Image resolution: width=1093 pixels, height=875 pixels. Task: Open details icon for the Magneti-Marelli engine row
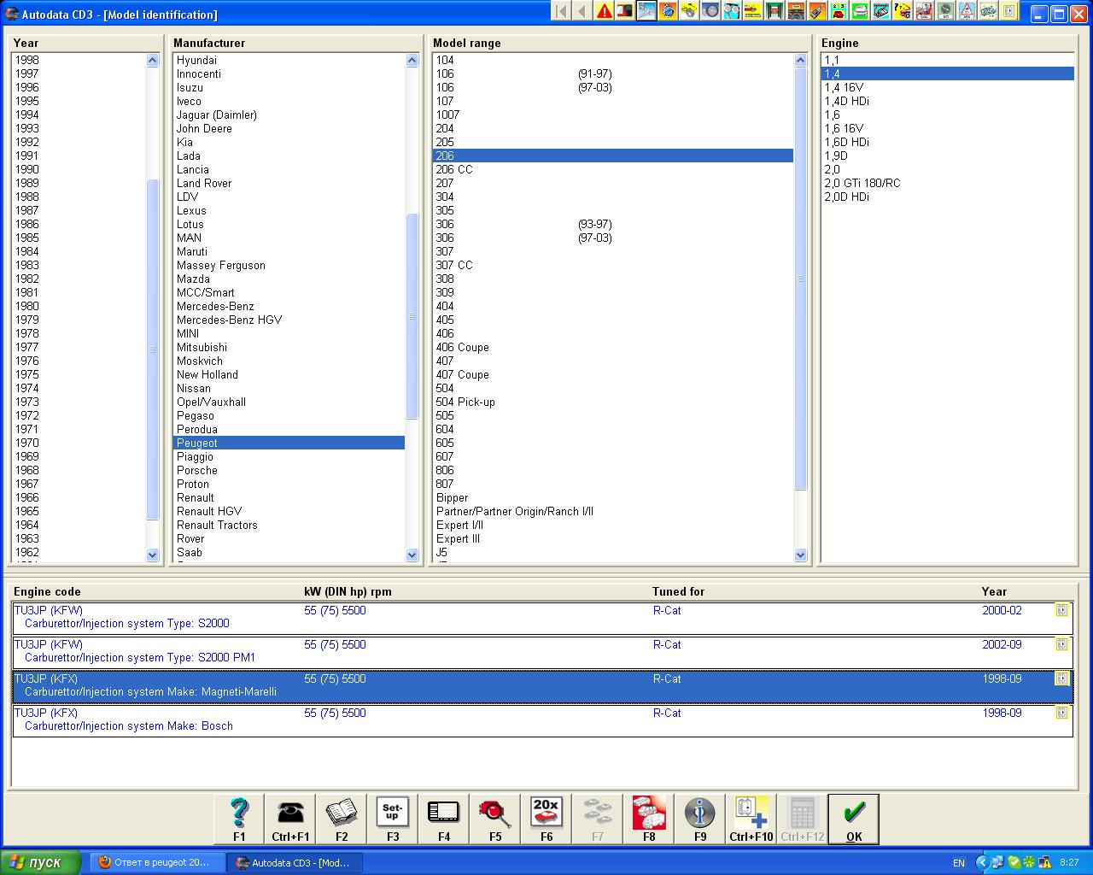pos(1061,678)
